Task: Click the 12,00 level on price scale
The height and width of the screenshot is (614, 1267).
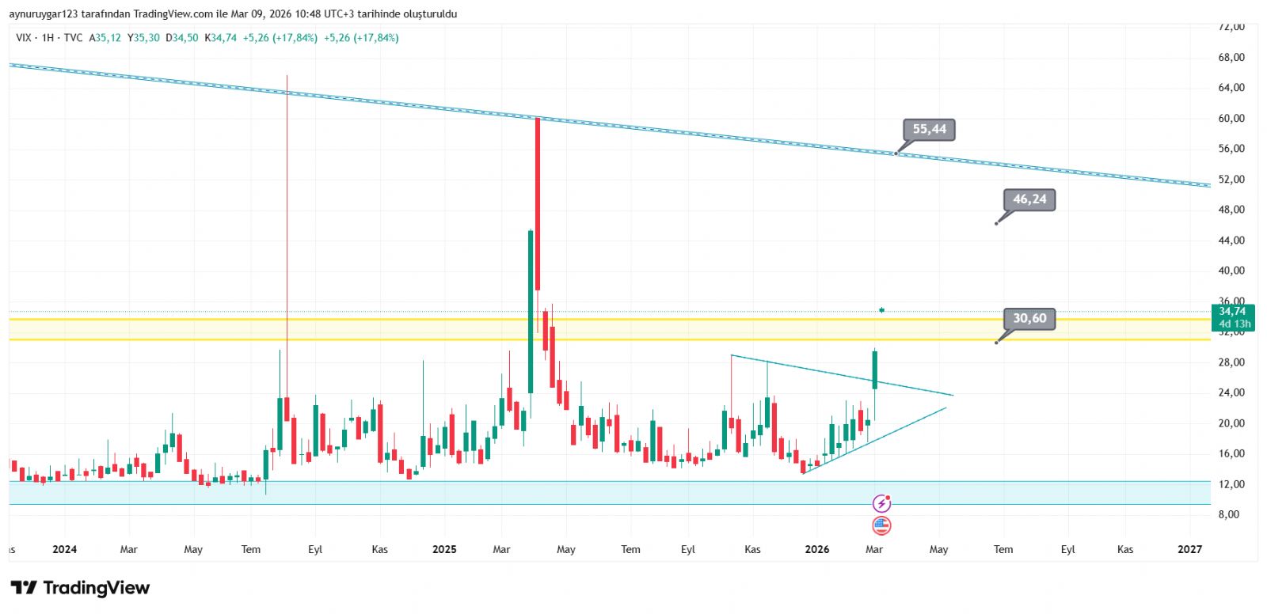Action: coord(1231,484)
